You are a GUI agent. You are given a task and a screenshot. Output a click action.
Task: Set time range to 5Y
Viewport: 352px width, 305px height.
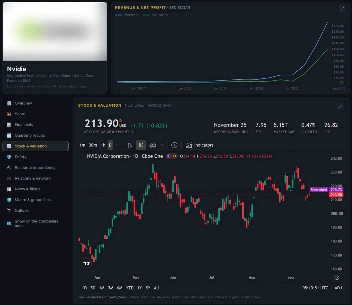tap(148, 288)
